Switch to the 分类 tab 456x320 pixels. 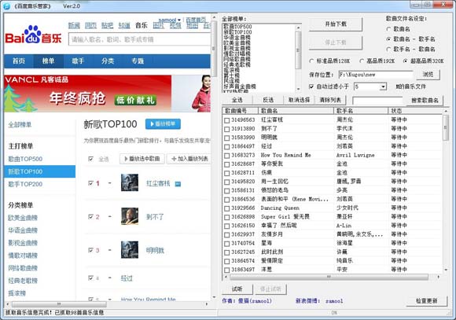tap(108, 61)
